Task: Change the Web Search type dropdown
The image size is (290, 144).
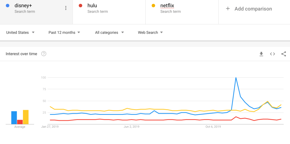Action: (x=150, y=33)
